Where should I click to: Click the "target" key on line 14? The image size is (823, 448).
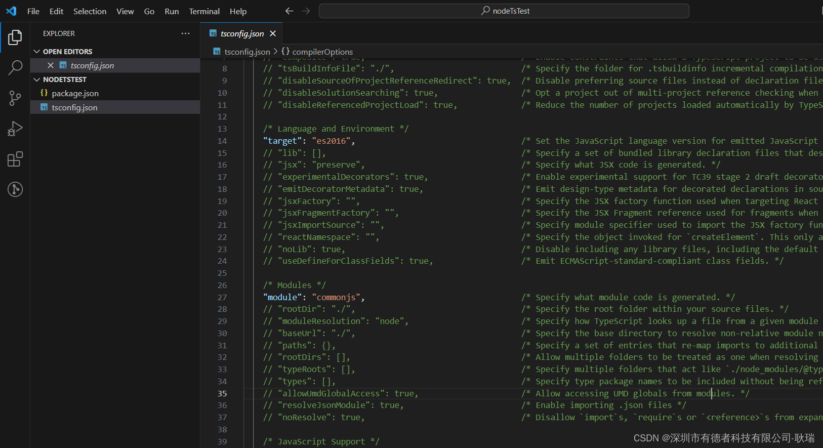click(x=282, y=141)
